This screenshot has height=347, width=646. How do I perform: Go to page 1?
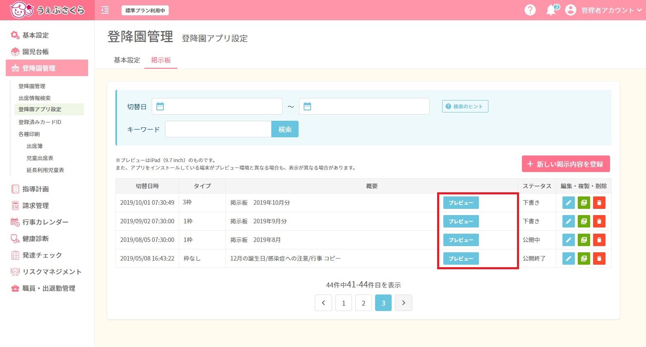click(344, 303)
